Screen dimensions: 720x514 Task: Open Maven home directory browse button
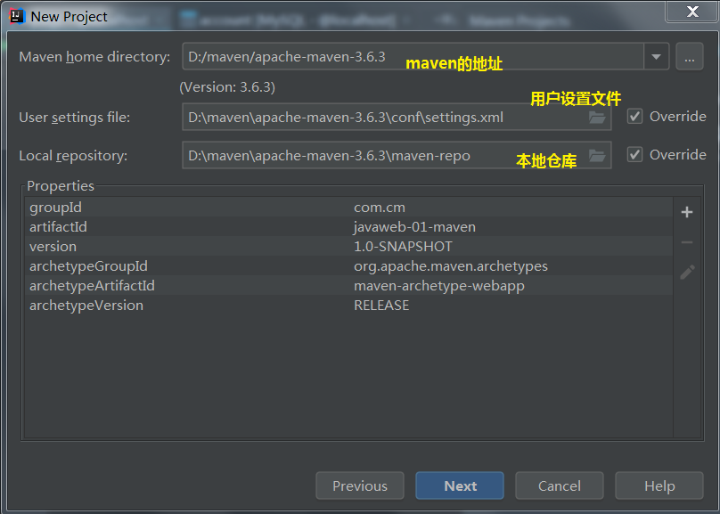point(689,56)
